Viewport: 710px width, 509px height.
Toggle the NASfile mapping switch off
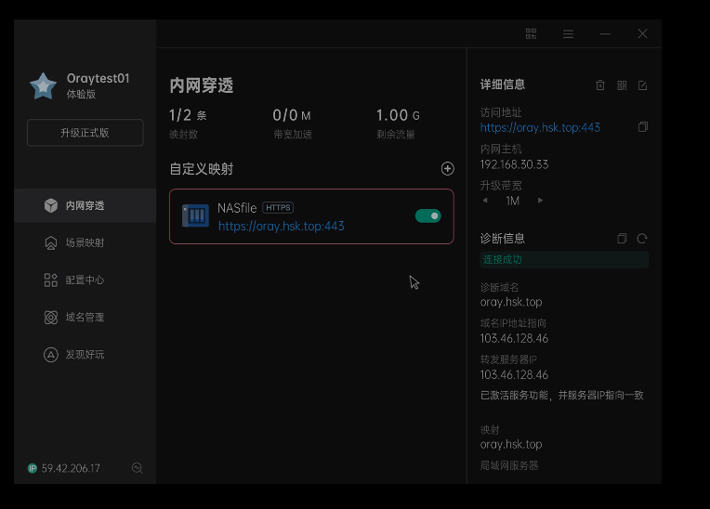pos(427,216)
